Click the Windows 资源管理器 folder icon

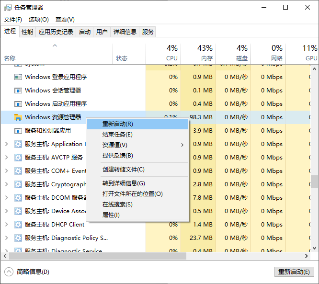coord(18,117)
